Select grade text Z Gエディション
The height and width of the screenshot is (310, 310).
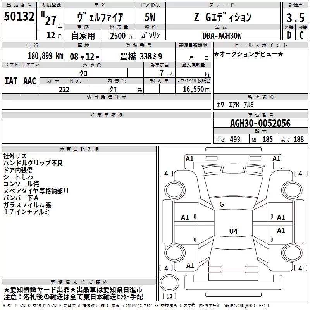click(x=222, y=17)
